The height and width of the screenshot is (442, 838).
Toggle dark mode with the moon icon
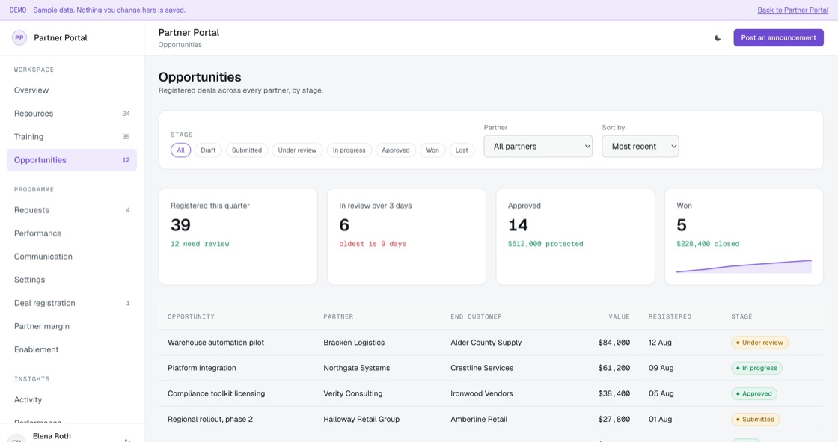(x=718, y=38)
